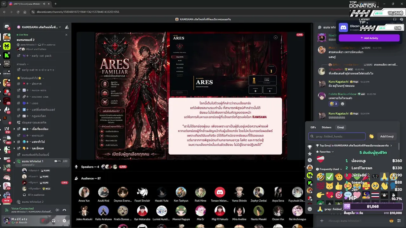Open the clapping hands skin tone selector
Screen dimensions: 406x228
[371, 136]
